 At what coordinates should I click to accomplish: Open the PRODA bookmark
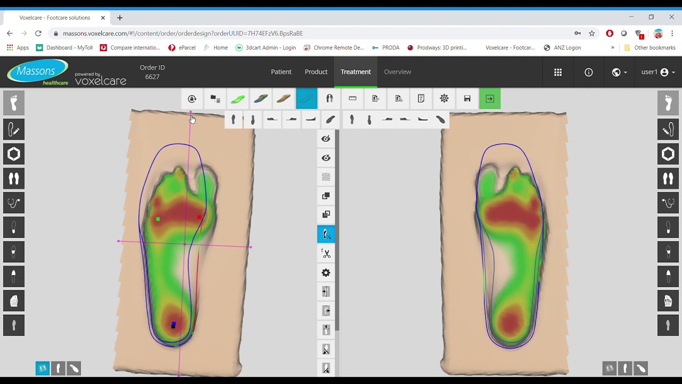point(386,47)
